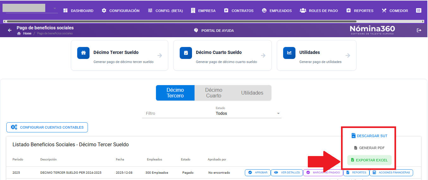This screenshot has width=428, height=180.
Task: Click the Portal de Ayuda link
Action: (214, 31)
